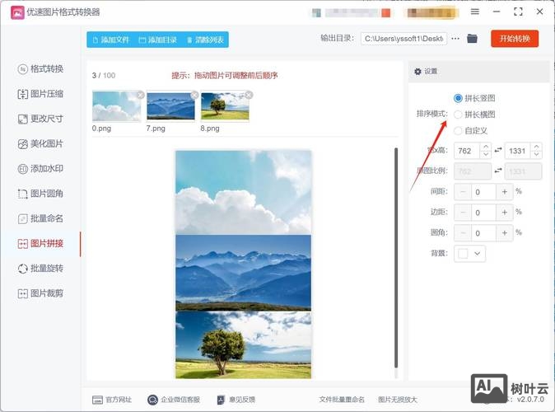The image size is (555, 412).
Task: Click the stitched preview image
Action: click(244, 265)
